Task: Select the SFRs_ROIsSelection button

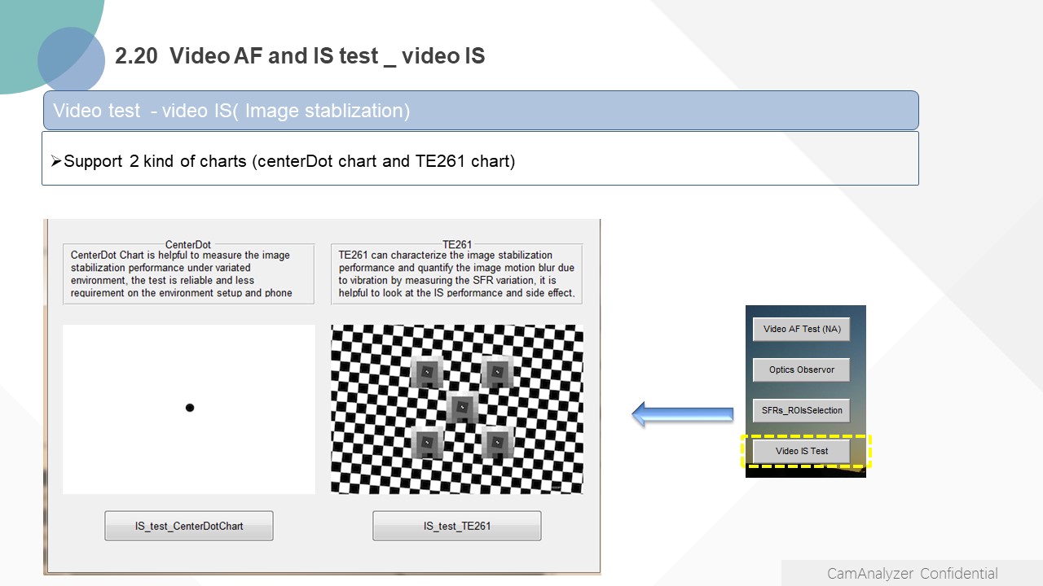Action: click(802, 410)
